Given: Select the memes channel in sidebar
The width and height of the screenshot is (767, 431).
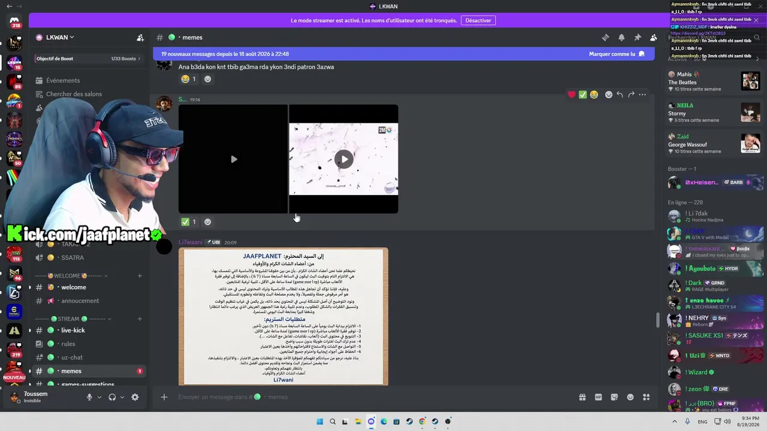Looking at the screenshot, I should click(x=89, y=371).
